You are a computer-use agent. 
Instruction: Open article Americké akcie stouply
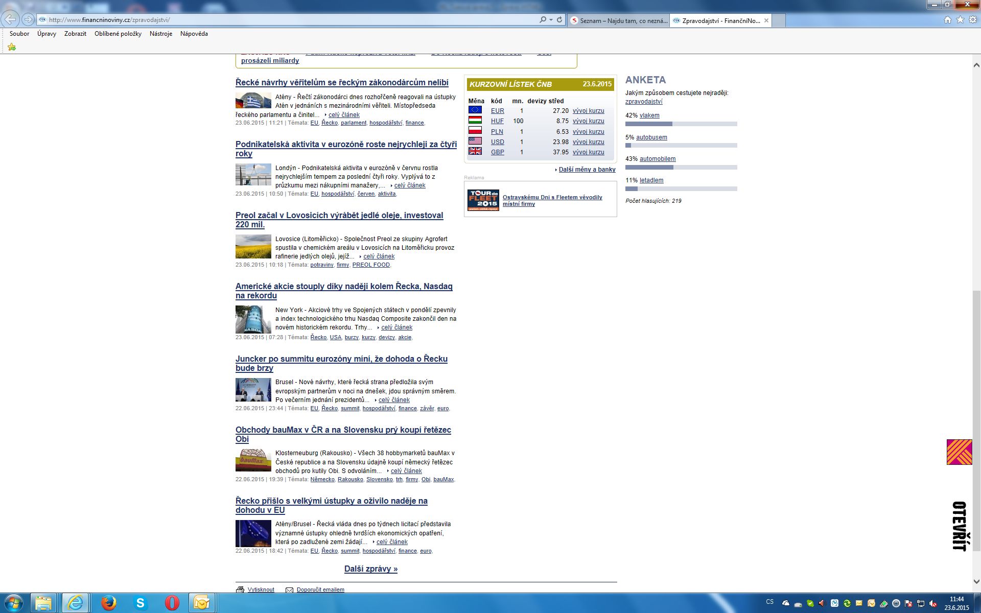coord(344,291)
